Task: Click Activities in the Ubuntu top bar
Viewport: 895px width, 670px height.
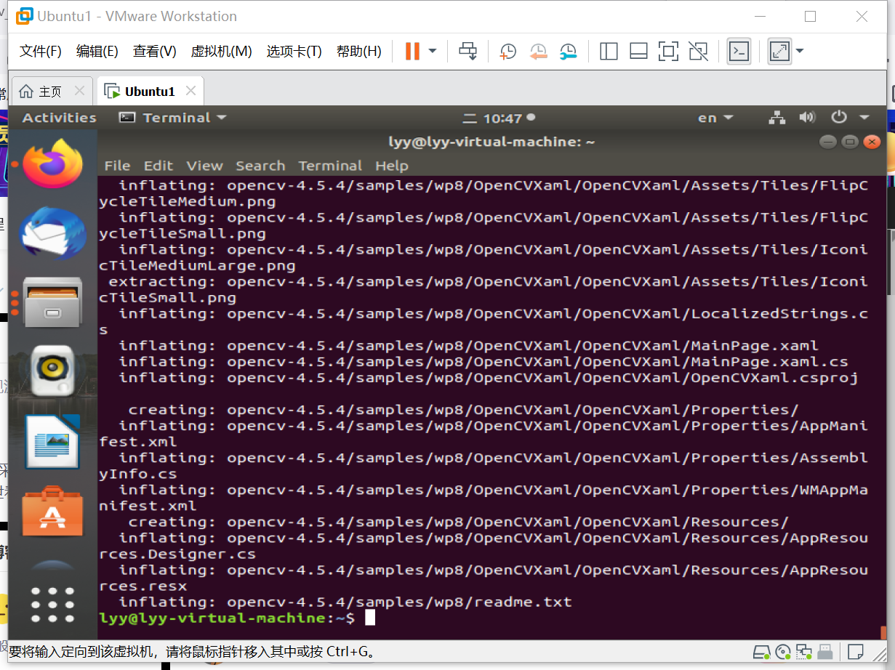Action: coord(58,117)
